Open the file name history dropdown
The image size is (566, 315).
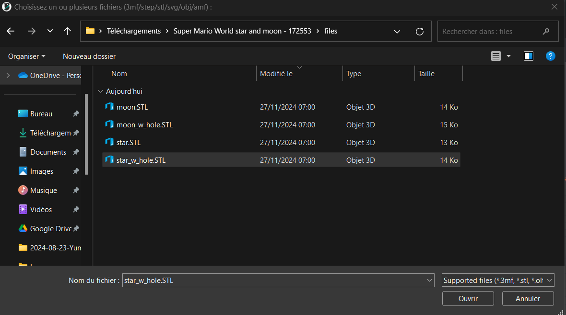(x=430, y=281)
